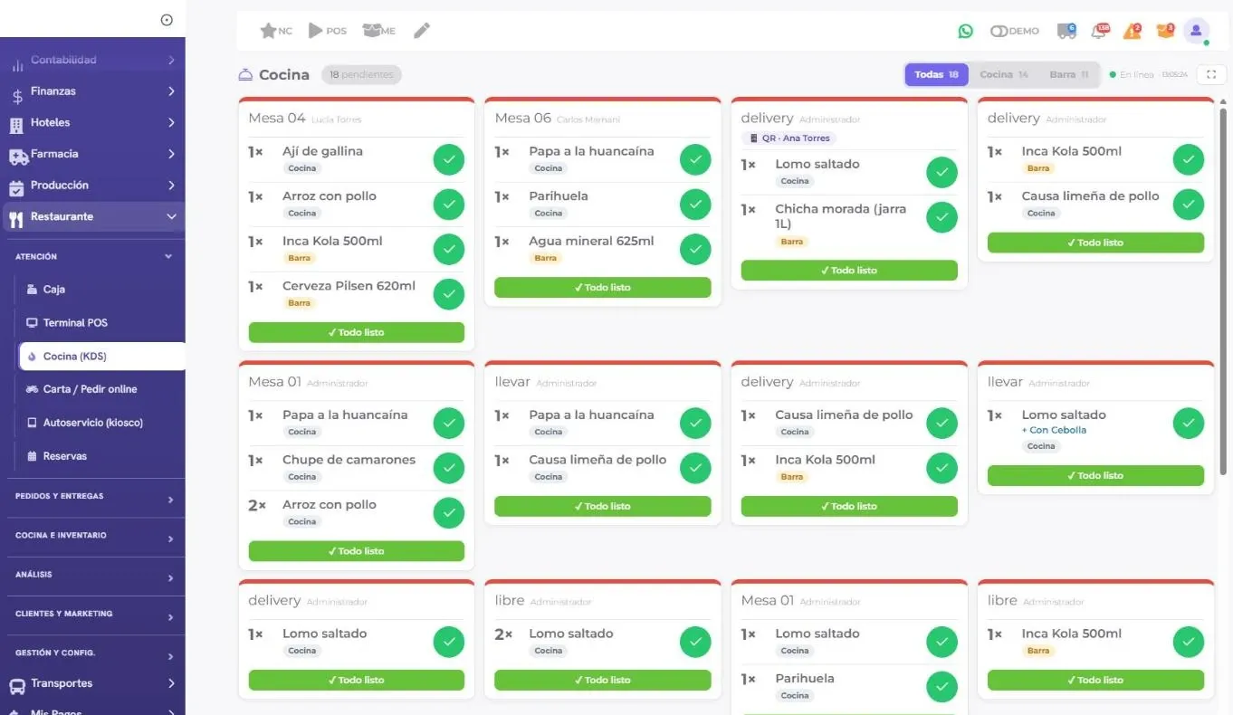Expand the Farmacia menu
1233x715 pixels.
pos(92,154)
